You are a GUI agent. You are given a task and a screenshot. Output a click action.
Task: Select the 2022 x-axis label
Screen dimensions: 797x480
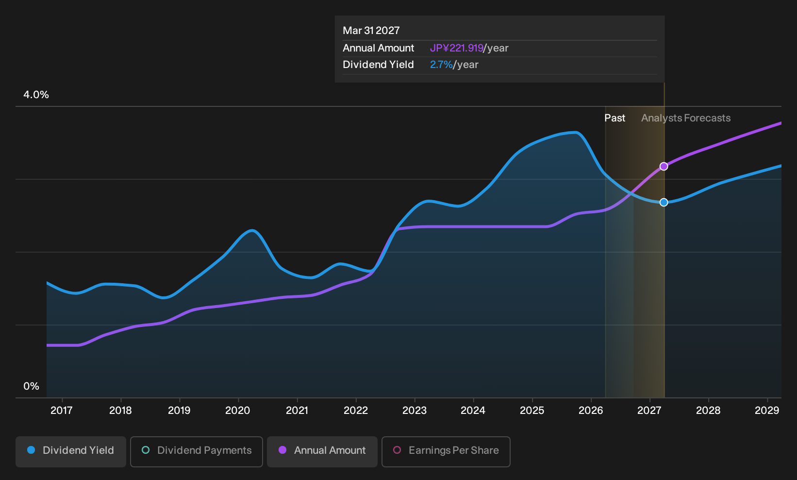[x=356, y=411]
